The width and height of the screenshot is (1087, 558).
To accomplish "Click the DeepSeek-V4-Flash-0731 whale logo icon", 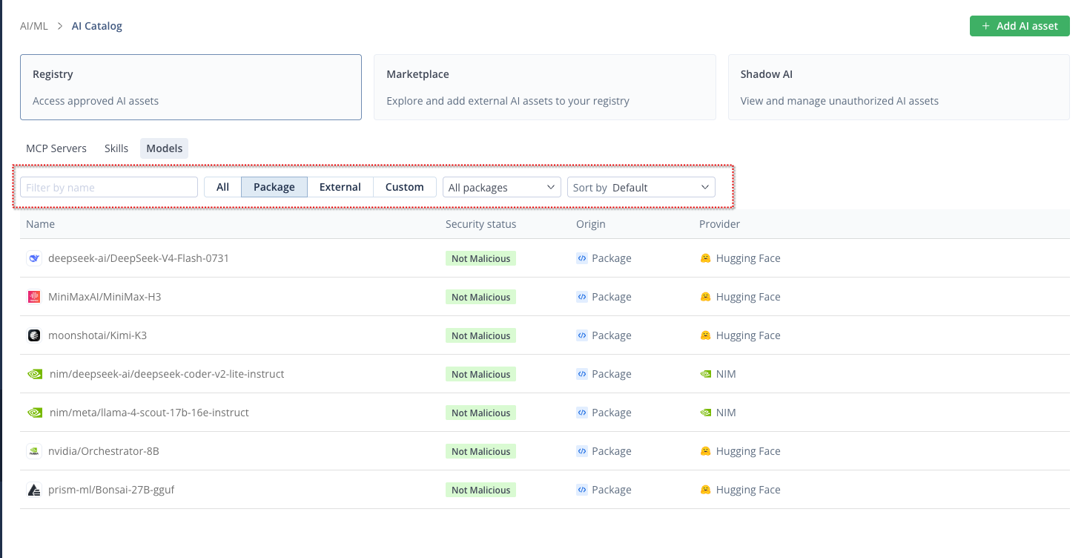I will 34,258.
